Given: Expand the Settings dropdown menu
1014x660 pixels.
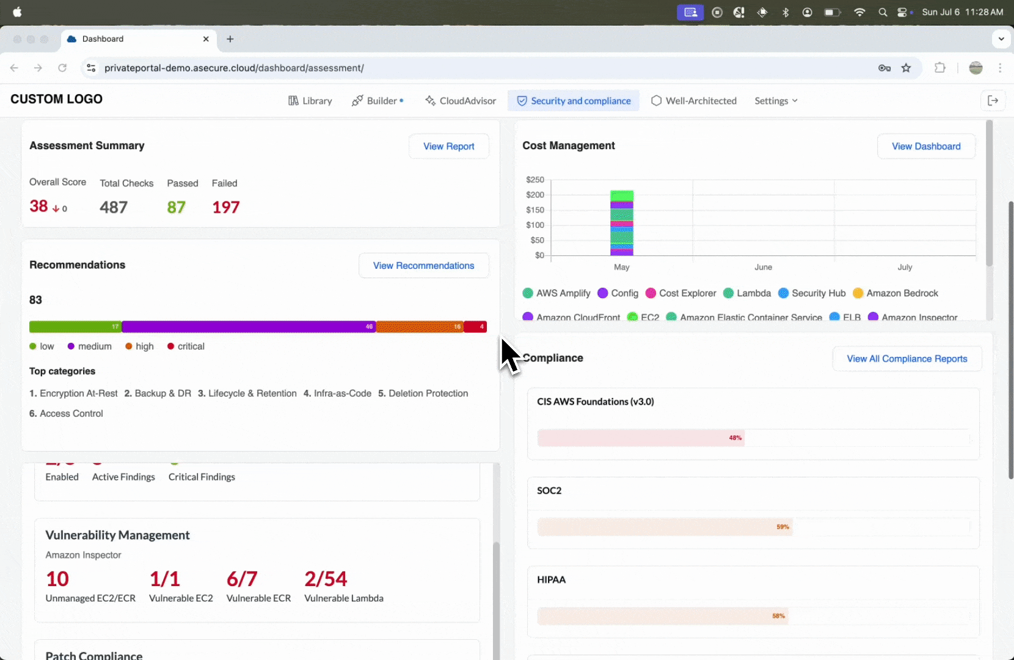Looking at the screenshot, I should pos(776,101).
